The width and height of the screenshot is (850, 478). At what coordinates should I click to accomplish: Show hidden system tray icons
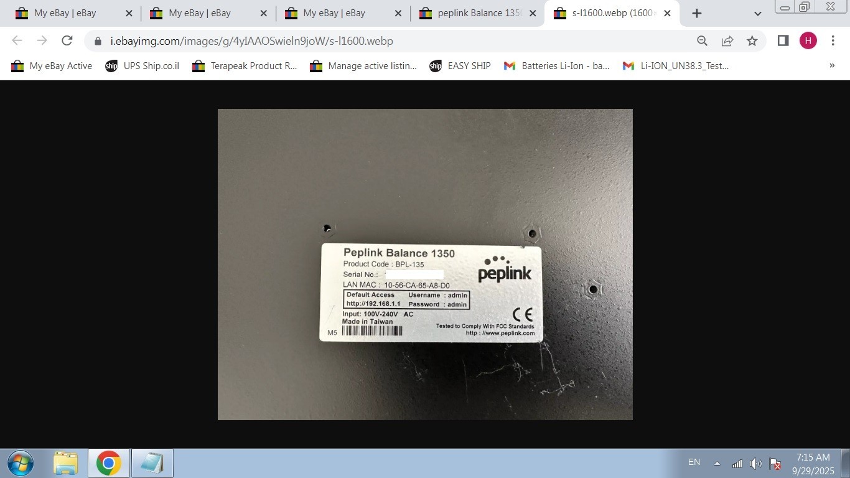click(717, 463)
